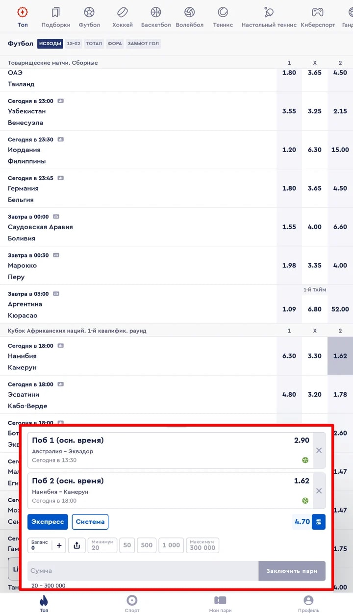Remove Намибия – Камерун bet from slip
Image resolution: width=353 pixels, height=616 pixels.
tap(319, 491)
